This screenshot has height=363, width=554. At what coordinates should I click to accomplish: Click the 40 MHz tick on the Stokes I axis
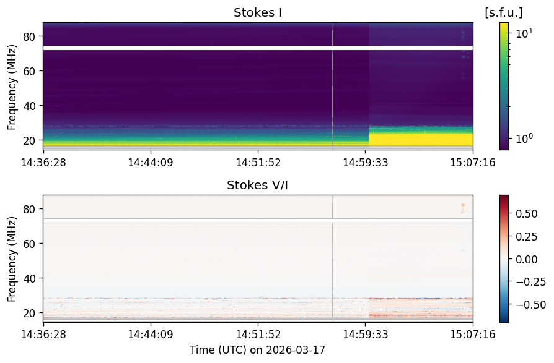[30, 106]
